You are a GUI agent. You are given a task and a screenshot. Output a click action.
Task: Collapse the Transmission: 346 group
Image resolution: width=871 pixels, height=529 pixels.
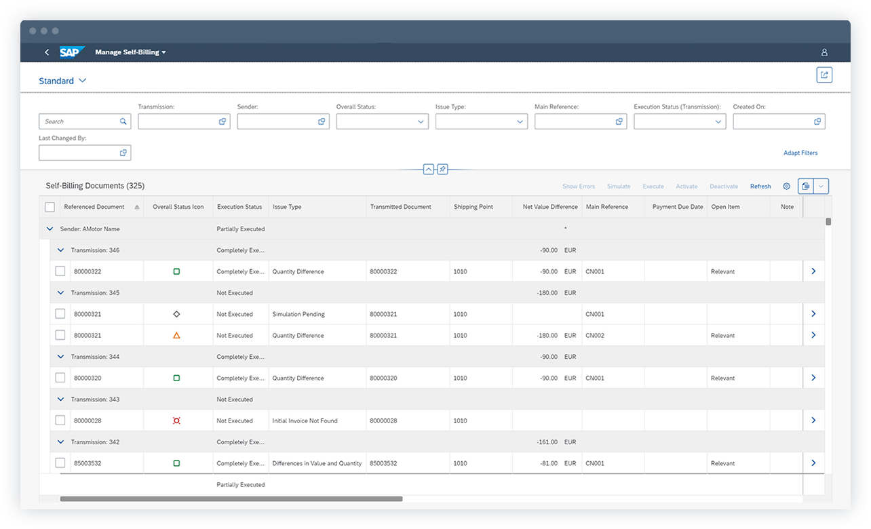pos(60,250)
